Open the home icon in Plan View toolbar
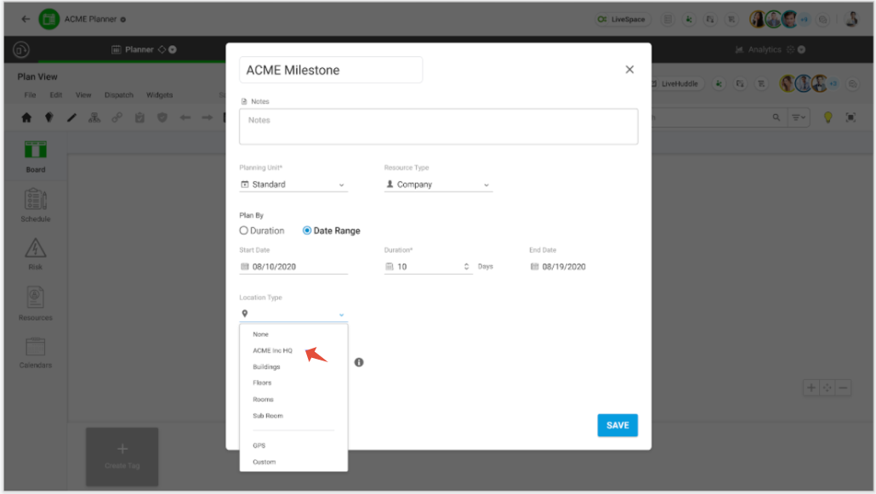This screenshot has width=876, height=494. tap(26, 117)
